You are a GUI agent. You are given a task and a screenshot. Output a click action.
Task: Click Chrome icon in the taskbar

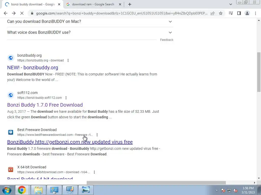(22, 190)
